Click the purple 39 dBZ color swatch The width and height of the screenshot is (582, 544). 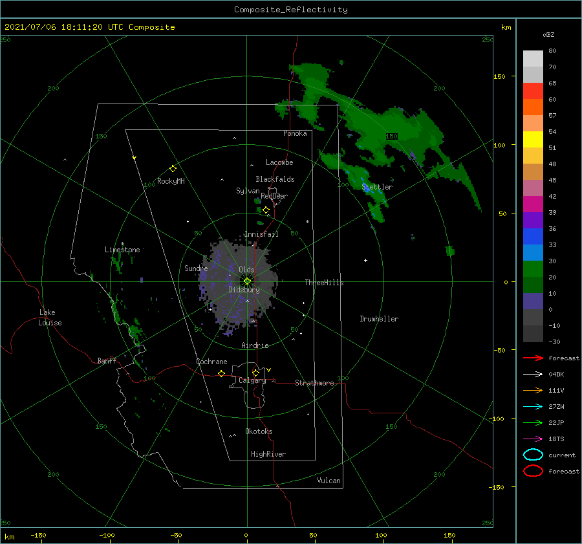[x=533, y=221]
